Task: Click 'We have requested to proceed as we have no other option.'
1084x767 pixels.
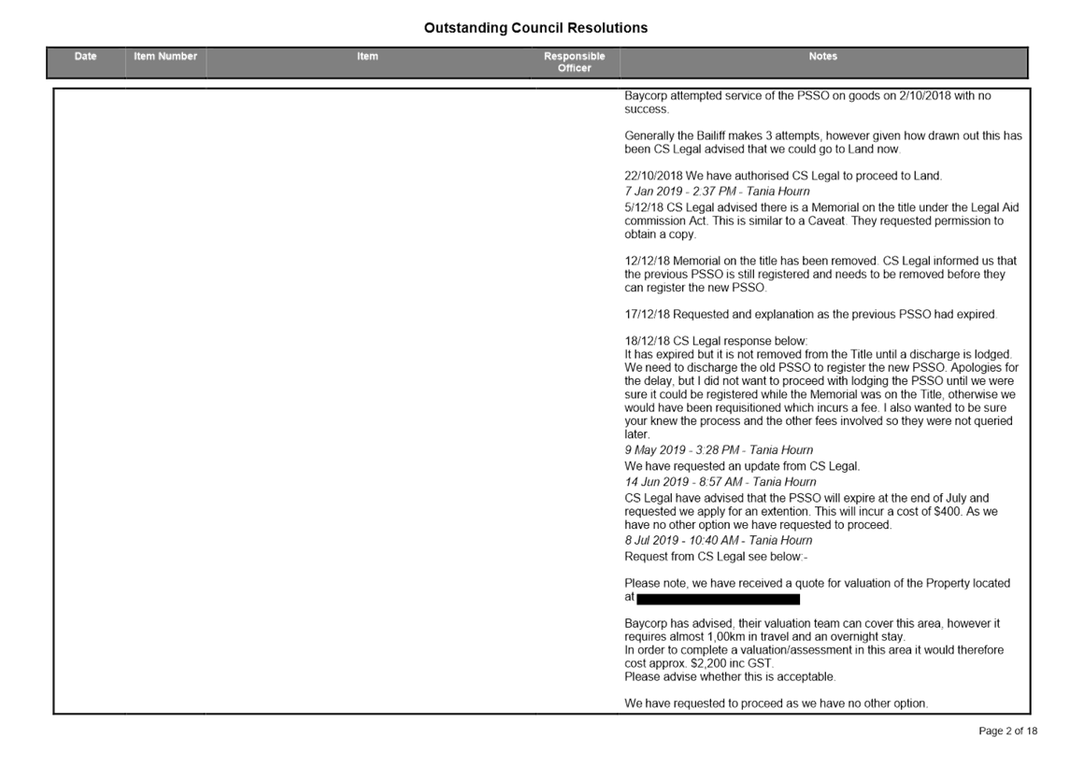Action: point(777,703)
